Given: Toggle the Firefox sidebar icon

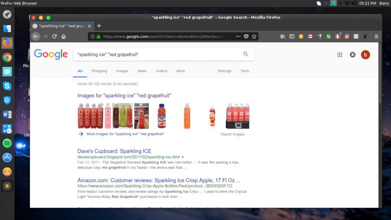Looking at the screenshot, I should click(x=292, y=37).
